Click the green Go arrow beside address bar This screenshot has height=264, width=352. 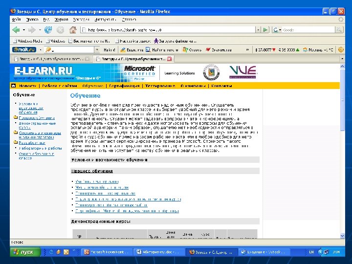point(265,30)
